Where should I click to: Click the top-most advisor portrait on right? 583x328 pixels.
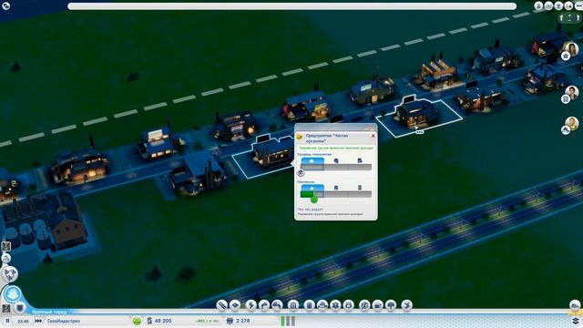[x=571, y=49]
